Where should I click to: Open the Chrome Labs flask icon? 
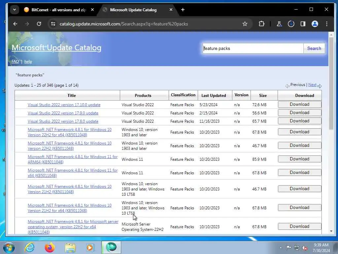tap(279, 24)
